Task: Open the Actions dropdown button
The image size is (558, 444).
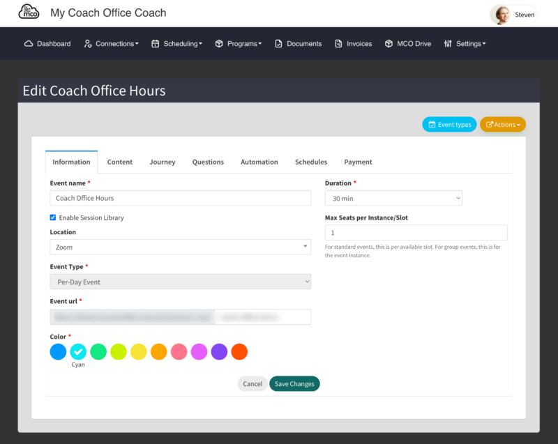Action: click(502, 125)
